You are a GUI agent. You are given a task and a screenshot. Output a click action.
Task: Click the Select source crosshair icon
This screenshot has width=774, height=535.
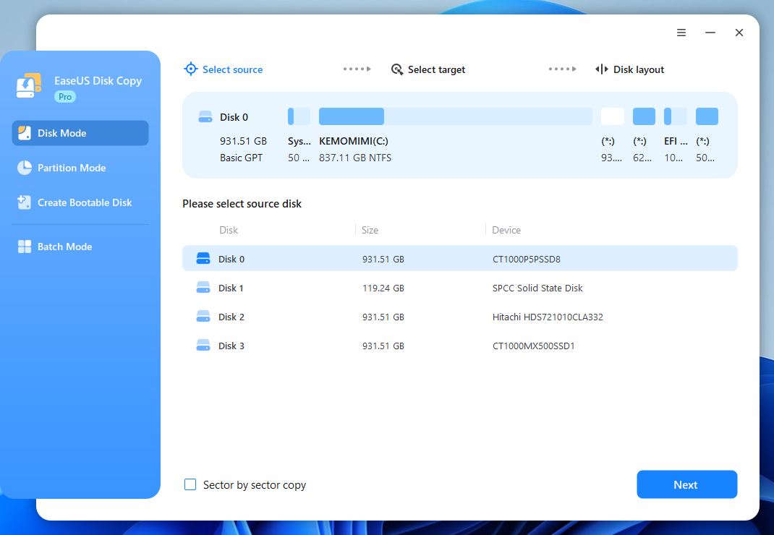(191, 69)
